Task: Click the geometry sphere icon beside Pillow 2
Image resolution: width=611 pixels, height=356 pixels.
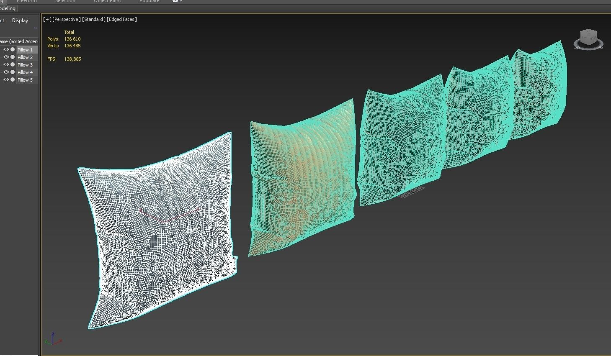Action: (13, 57)
